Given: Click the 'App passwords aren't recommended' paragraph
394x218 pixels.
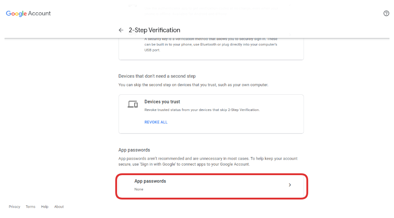Looking at the screenshot, I should (208, 161).
